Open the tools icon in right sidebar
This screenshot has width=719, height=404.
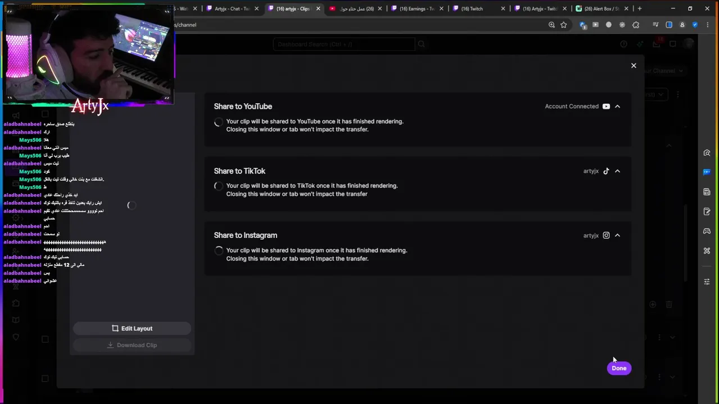(707, 251)
